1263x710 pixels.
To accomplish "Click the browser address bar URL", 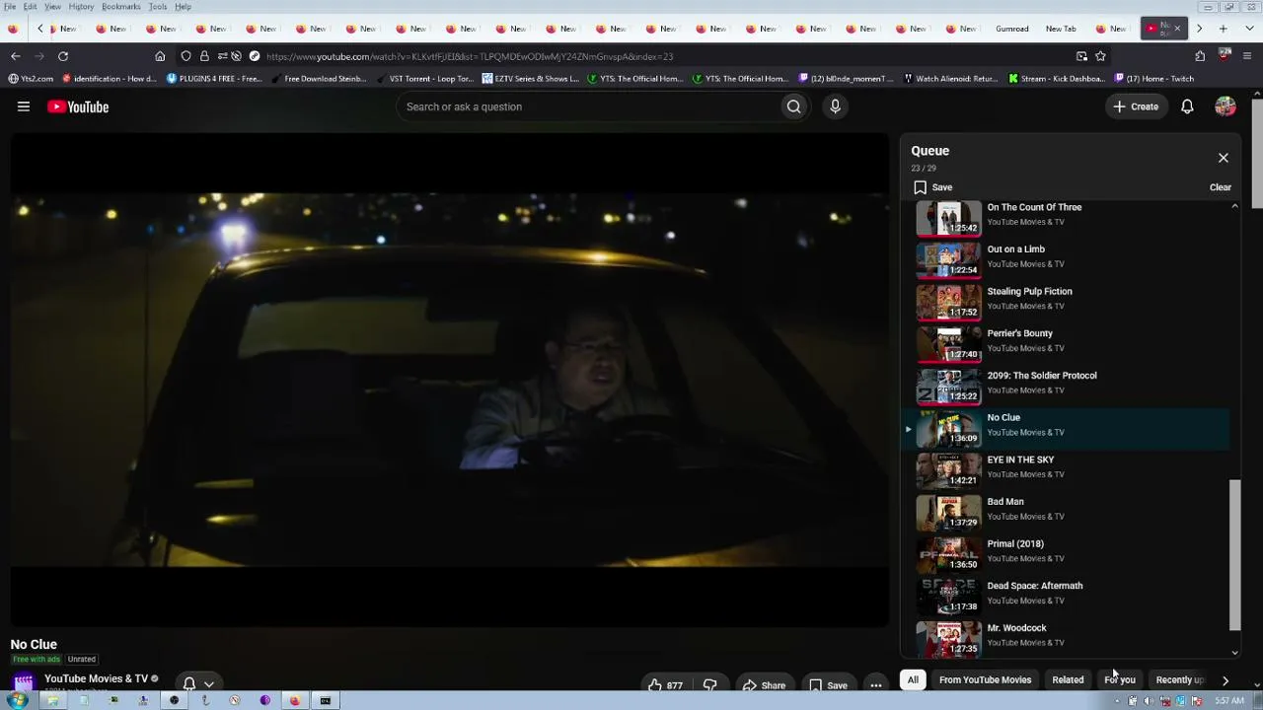I will 470,56.
